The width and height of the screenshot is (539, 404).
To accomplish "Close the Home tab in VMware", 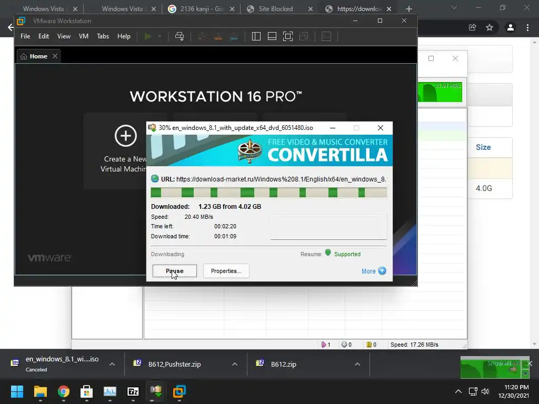I will coord(55,56).
